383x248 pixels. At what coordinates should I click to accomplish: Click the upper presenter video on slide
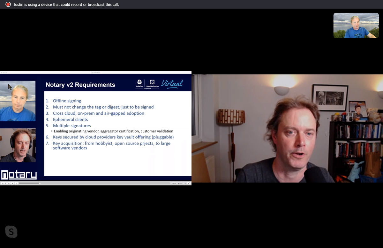click(x=18, y=101)
